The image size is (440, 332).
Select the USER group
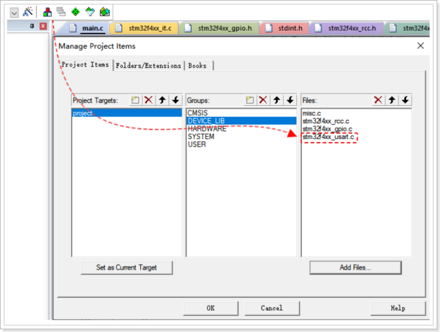[x=241, y=145]
